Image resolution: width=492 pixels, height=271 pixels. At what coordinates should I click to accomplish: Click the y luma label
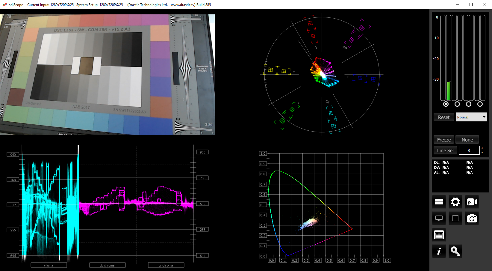pos(49,265)
